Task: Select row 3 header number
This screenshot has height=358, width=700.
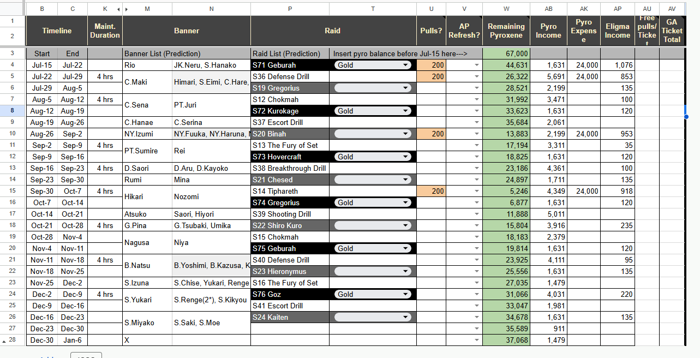Action: pos(12,53)
